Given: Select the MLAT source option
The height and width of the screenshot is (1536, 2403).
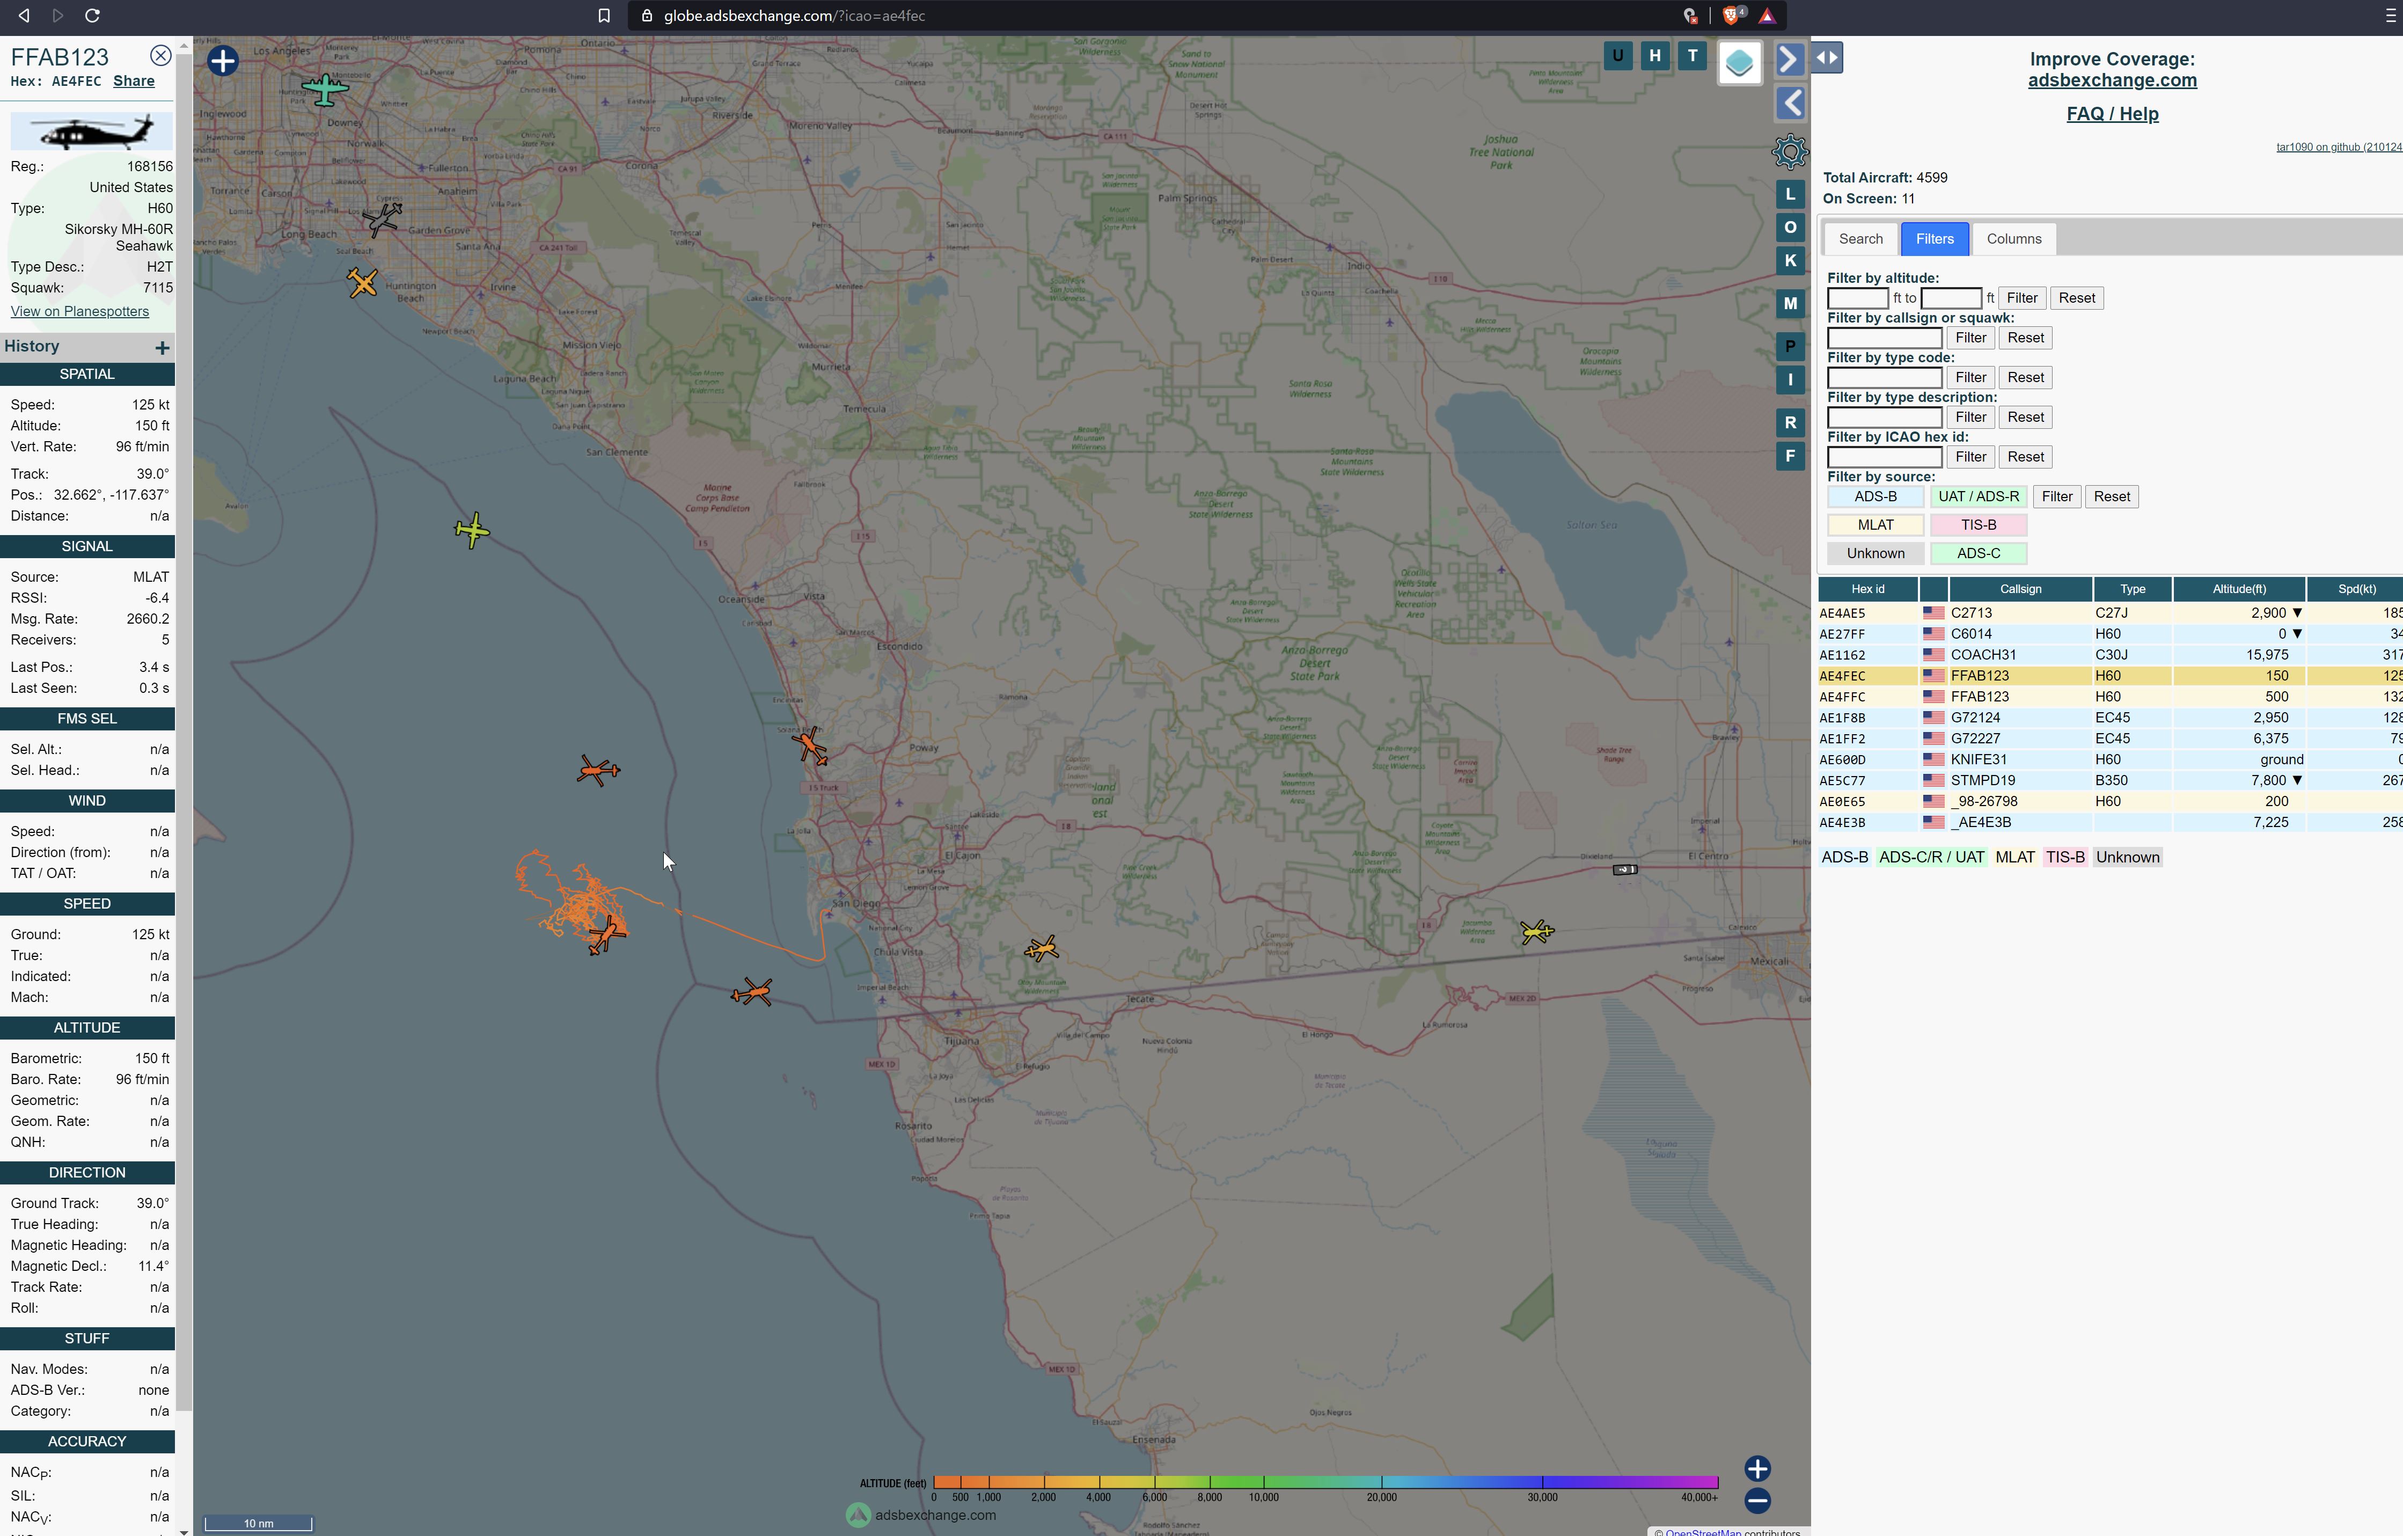Looking at the screenshot, I should click(x=1875, y=525).
